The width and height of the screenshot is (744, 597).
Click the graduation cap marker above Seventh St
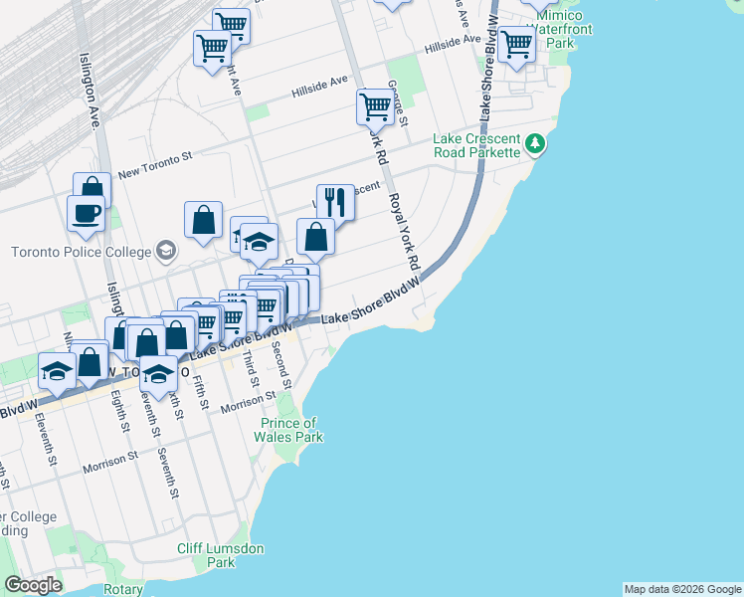pos(158,378)
